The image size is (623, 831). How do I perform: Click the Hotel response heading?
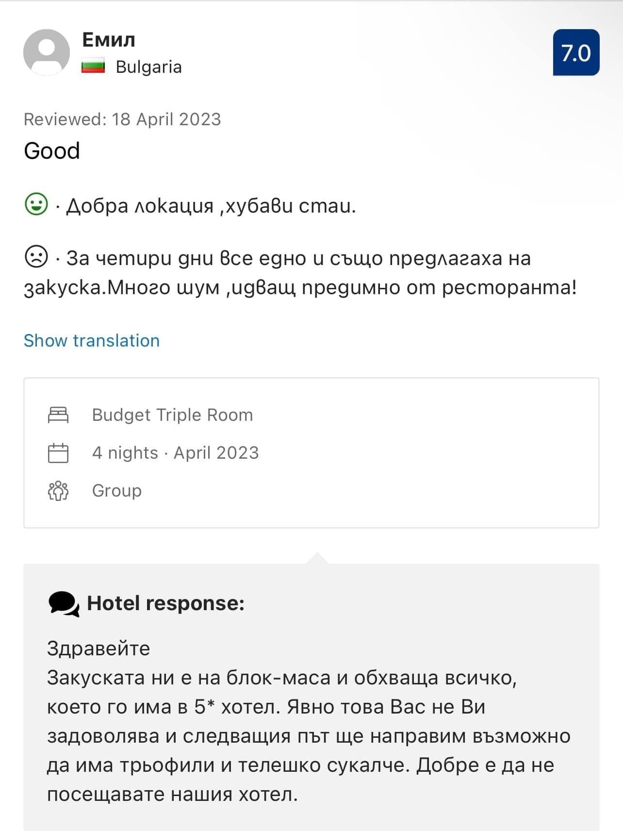165,603
